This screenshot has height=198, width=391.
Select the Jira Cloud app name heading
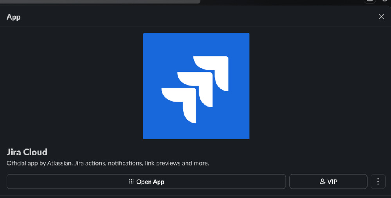27,152
